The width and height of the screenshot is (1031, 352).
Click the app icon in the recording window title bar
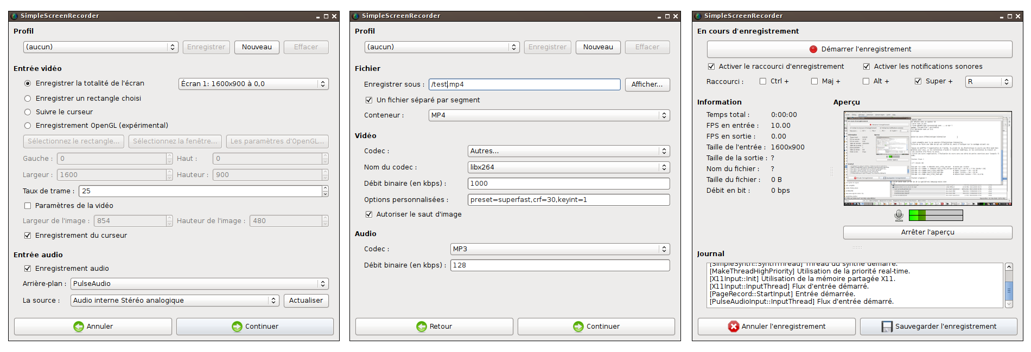point(698,16)
